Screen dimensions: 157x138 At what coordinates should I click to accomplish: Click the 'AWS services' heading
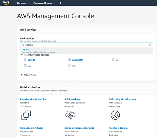pos(28,30)
